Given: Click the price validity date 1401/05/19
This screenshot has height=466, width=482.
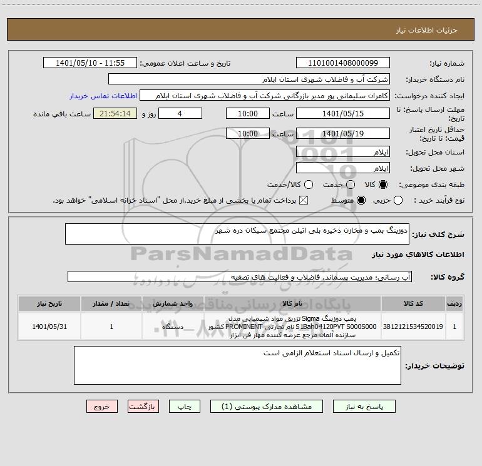Looking at the screenshot, I should point(343,133).
